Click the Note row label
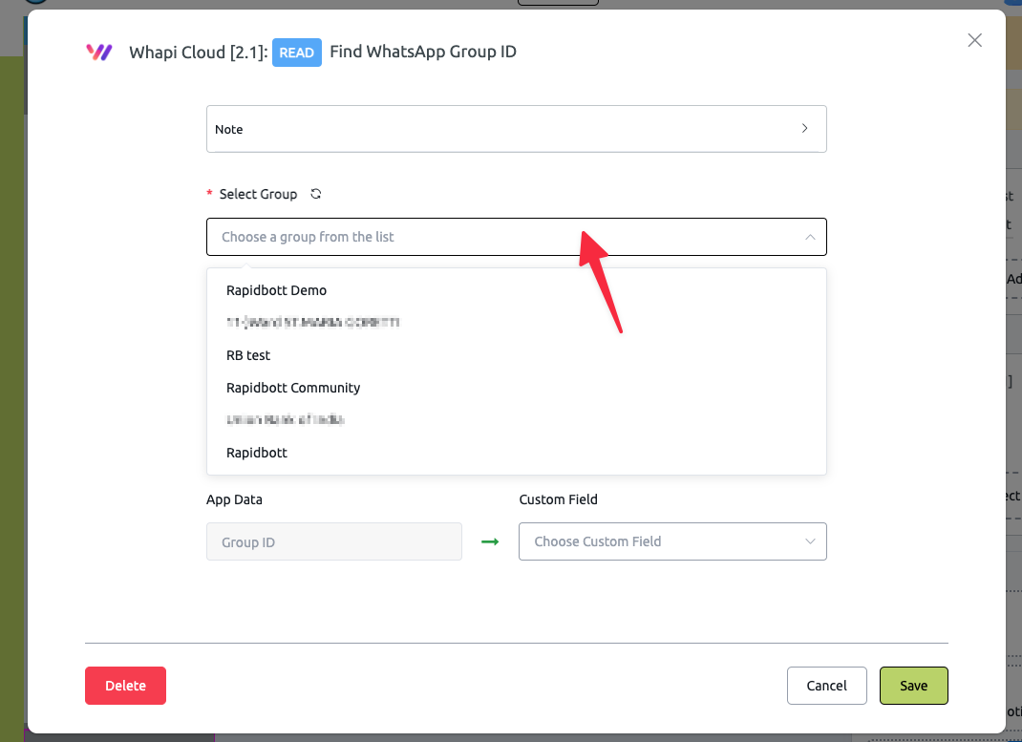The width and height of the screenshot is (1022, 742). pyautogui.click(x=229, y=129)
